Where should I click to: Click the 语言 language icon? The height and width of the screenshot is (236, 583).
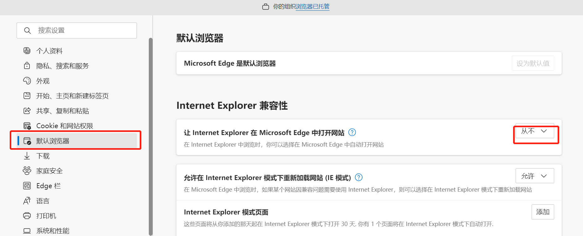[27, 201]
